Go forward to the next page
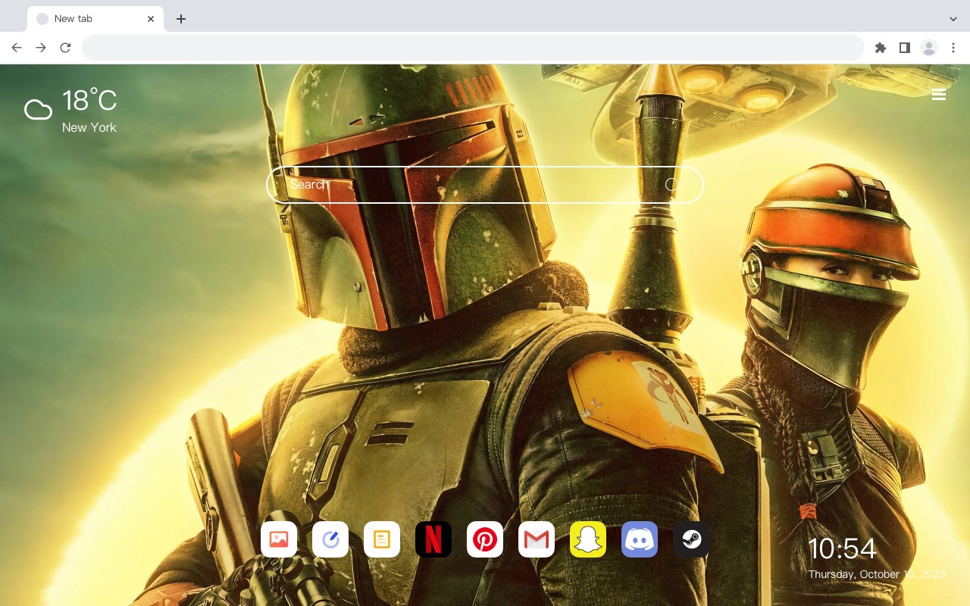Screen dimensions: 970x606 [x=41, y=48]
